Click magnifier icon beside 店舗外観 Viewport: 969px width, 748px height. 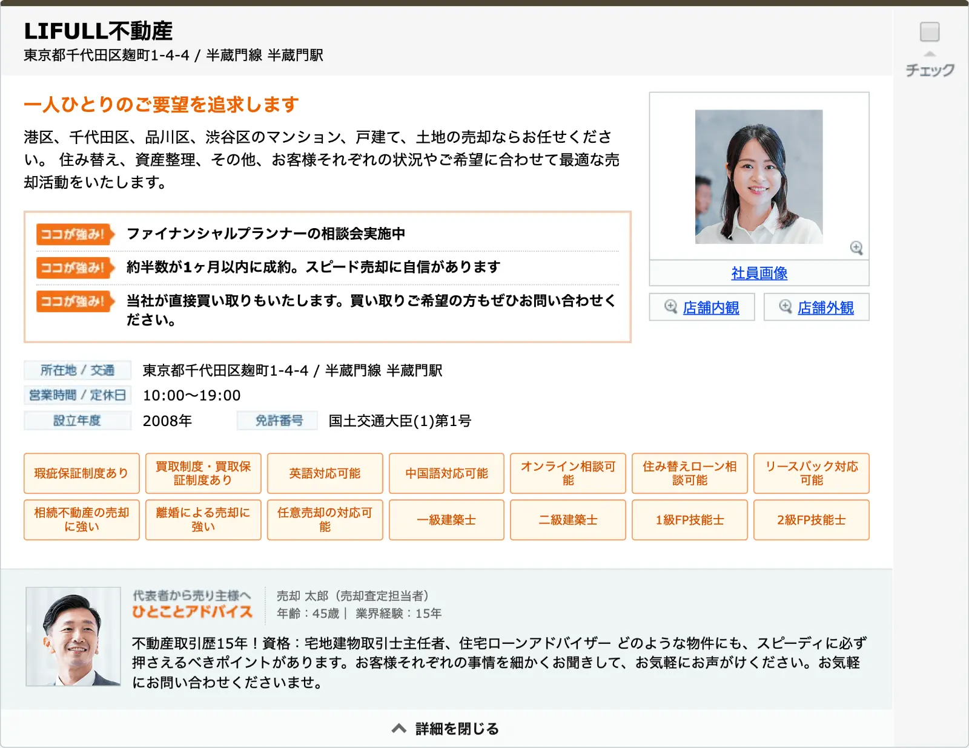(785, 307)
